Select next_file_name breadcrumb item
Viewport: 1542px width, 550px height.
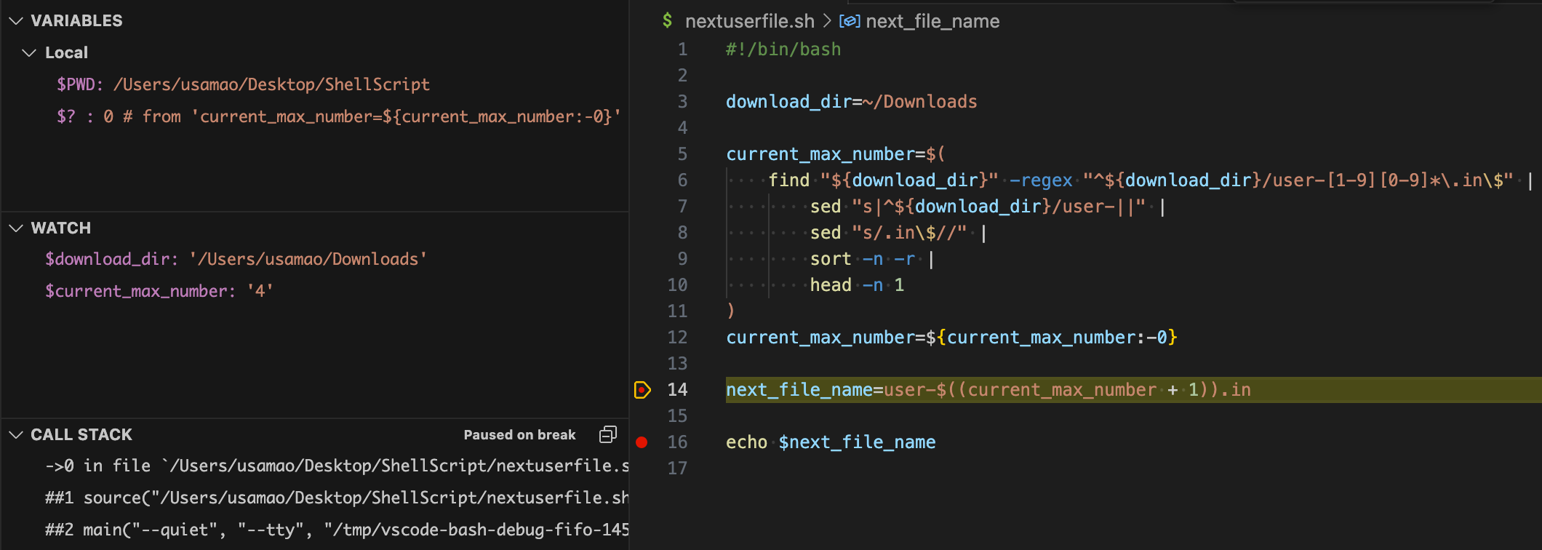tap(932, 21)
